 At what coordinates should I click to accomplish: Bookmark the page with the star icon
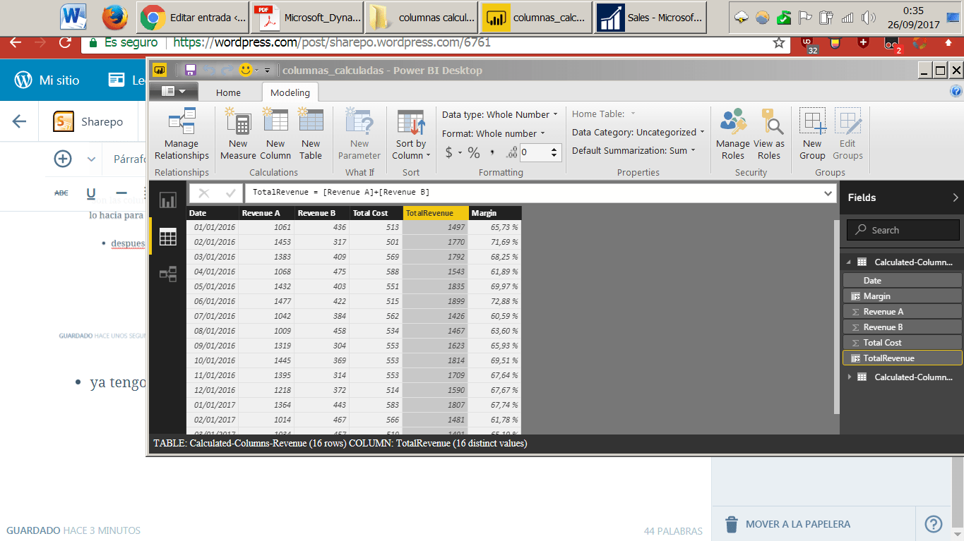779,42
